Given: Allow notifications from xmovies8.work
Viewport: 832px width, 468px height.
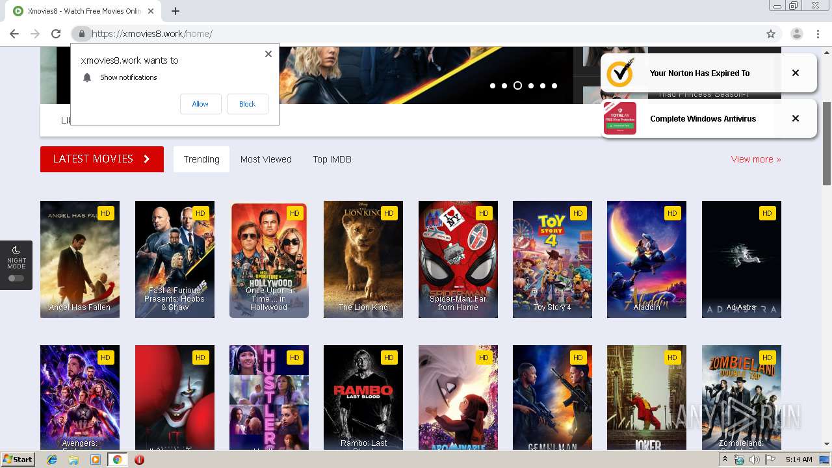Looking at the screenshot, I should (200, 104).
